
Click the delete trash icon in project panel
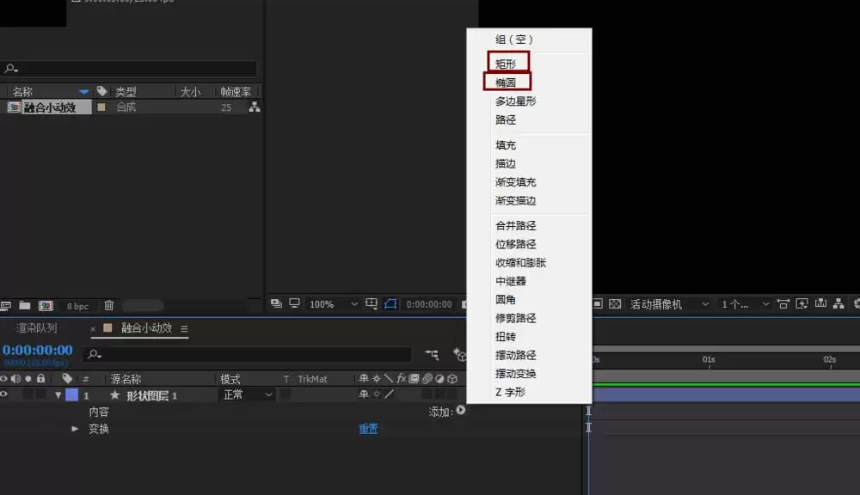(108, 305)
